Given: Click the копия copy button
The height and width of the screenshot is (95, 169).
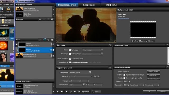Looking at the screenshot, I should [86, 92].
